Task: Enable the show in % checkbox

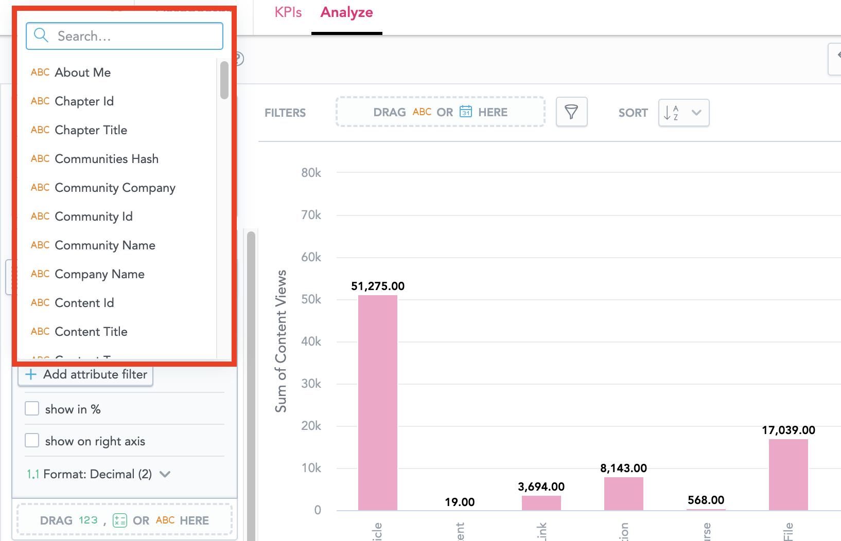Action: (x=32, y=409)
